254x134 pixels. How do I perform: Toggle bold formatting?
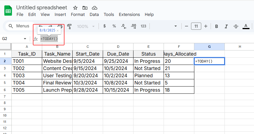tap(216, 26)
